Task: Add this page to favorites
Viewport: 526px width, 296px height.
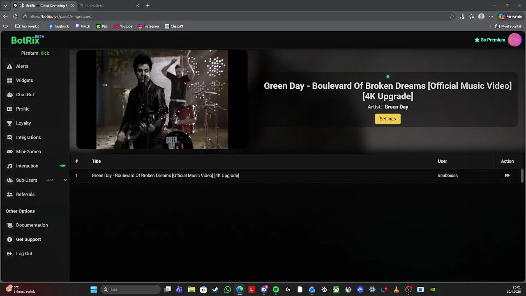Action: click(452, 16)
